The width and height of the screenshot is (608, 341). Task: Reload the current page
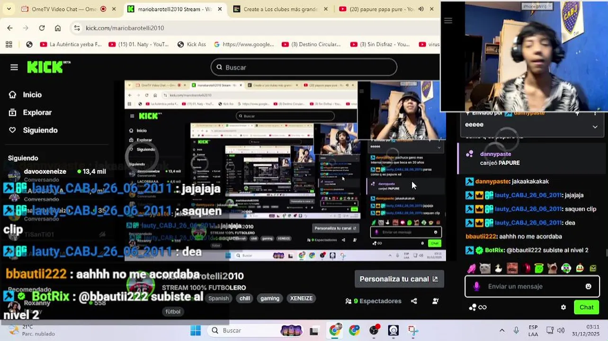pos(42,28)
